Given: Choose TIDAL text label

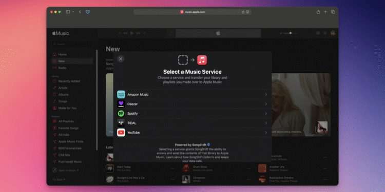Looking at the screenshot, I should (132, 123).
